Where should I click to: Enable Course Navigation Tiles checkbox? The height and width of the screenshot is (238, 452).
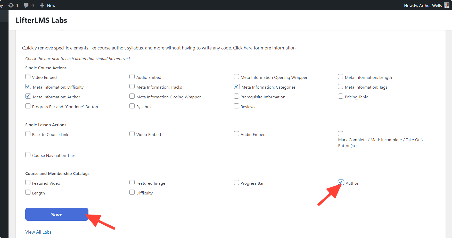(x=28, y=155)
